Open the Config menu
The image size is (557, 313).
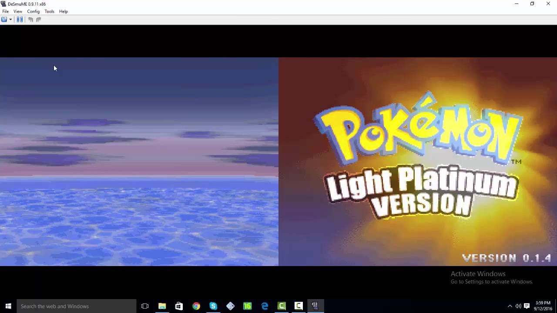tap(34, 11)
